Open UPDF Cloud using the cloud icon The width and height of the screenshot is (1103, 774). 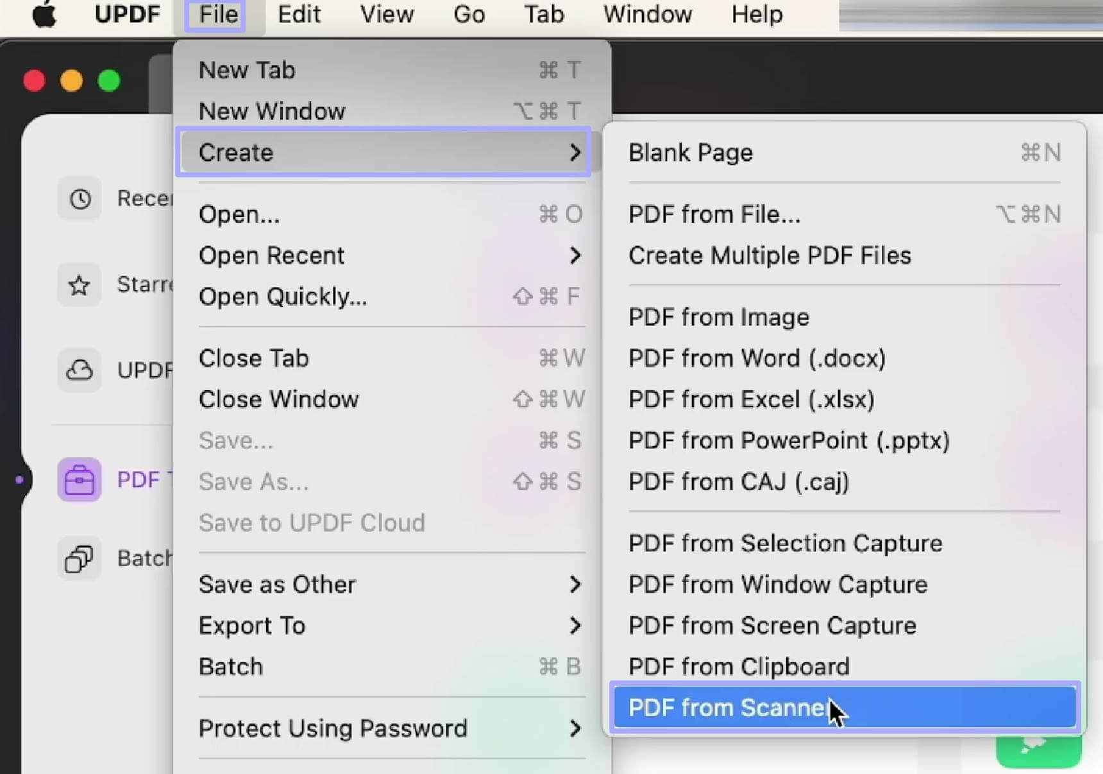click(x=79, y=370)
